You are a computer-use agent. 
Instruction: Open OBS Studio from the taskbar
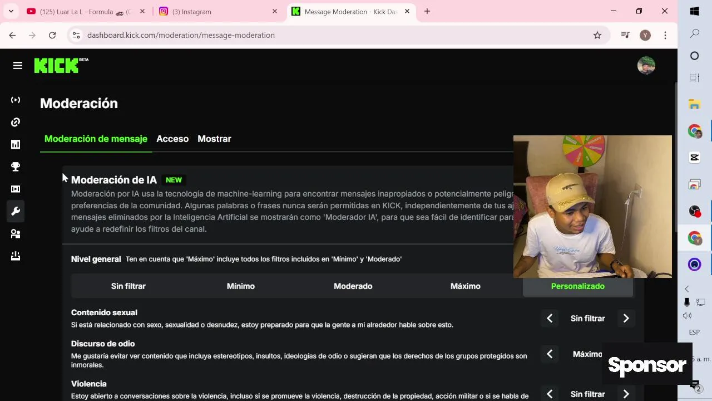[x=695, y=211]
